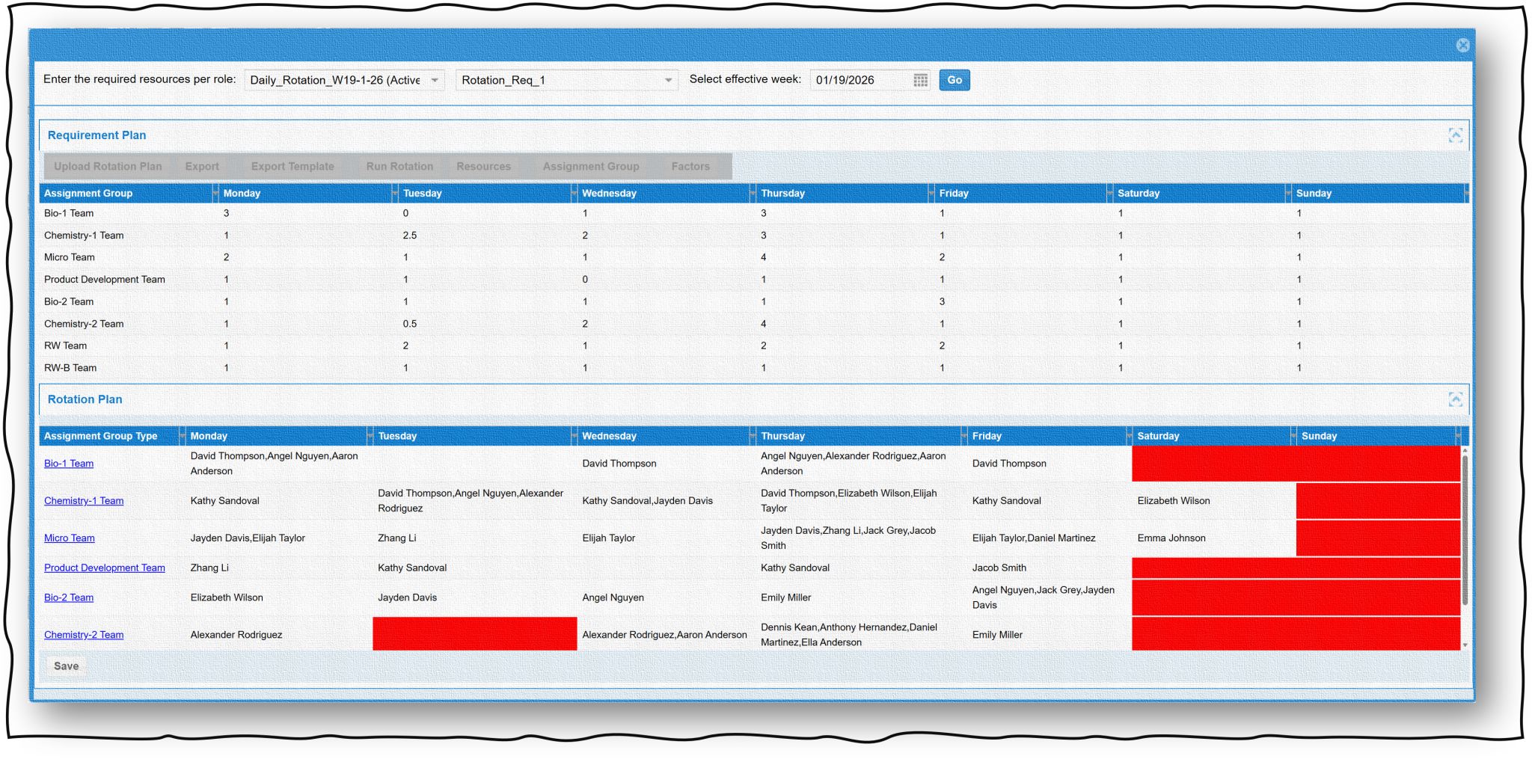Image resolution: width=1532 pixels, height=759 pixels.
Task: Click the effective week date field
Action: [x=860, y=80]
